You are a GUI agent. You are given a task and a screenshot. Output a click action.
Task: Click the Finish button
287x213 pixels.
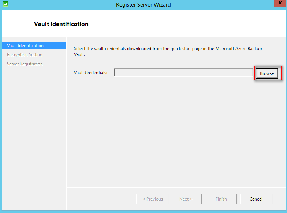tap(221, 199)
